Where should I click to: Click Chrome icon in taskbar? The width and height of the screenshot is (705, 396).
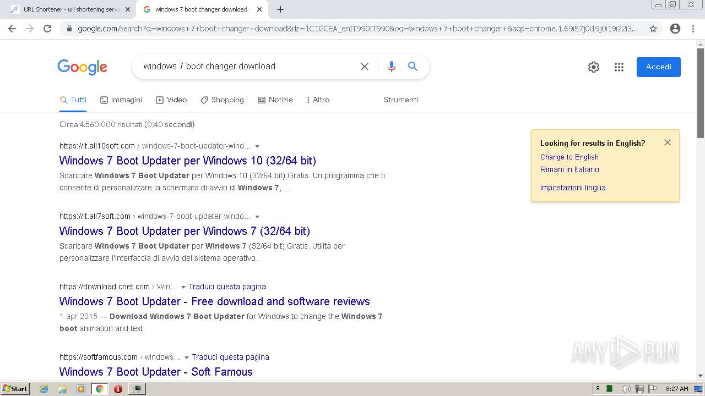point(99,389)
